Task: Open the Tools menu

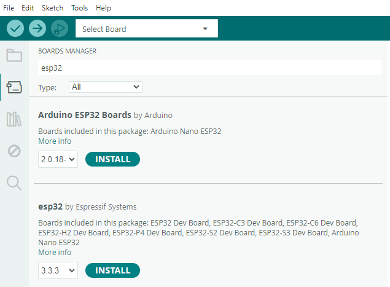Action: (x=80, y=8)
